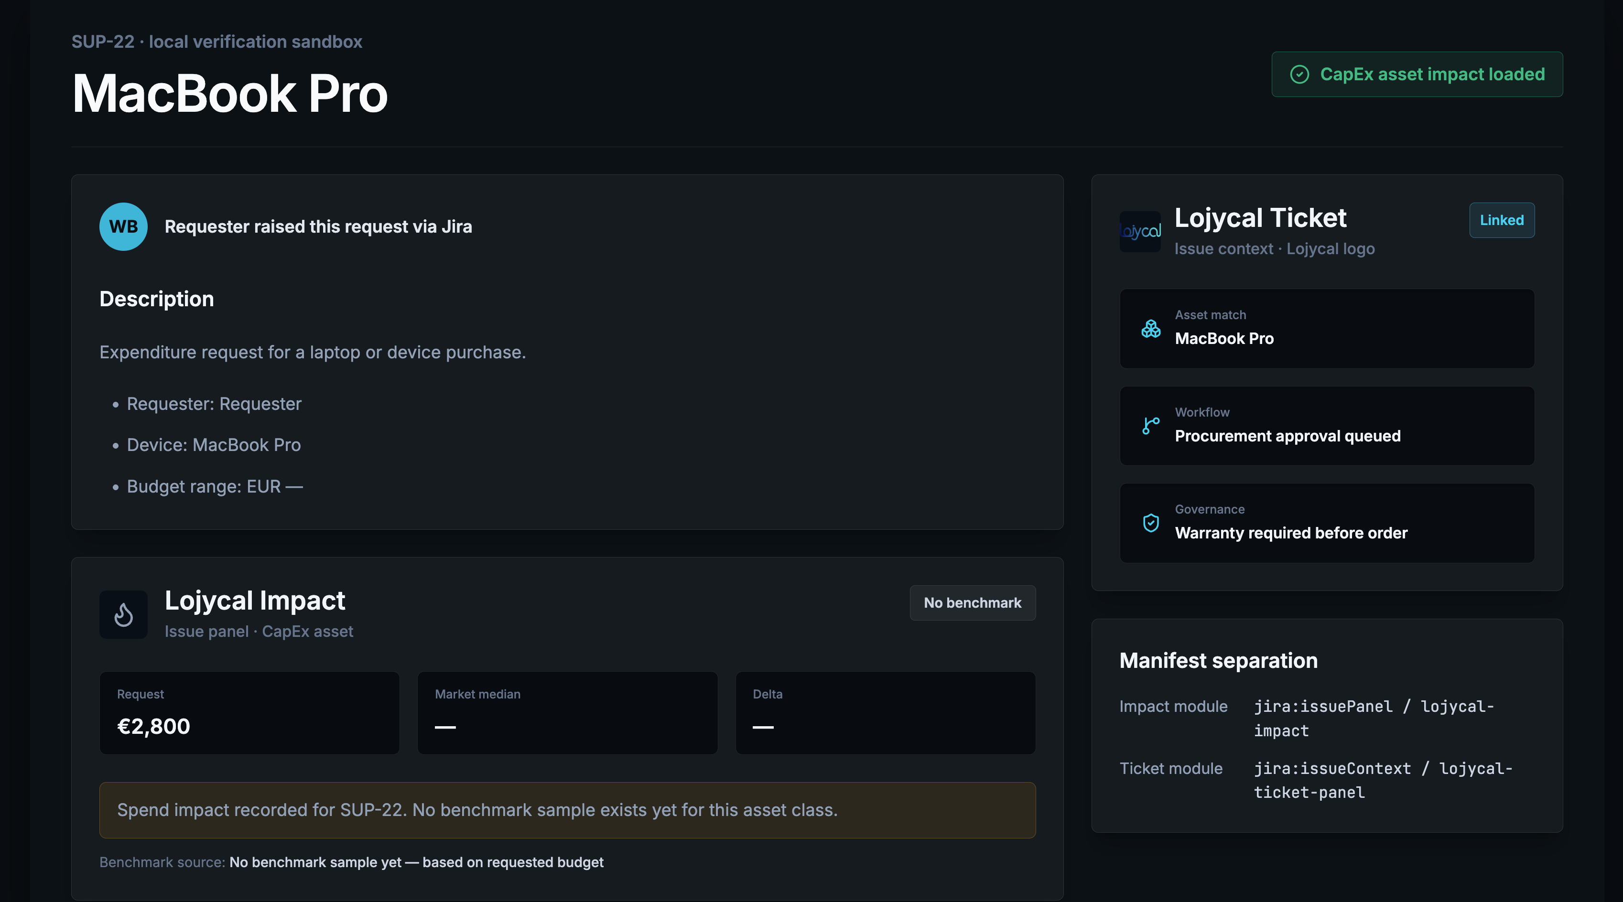Click the No benchmark badge

(x=972, y=603)
